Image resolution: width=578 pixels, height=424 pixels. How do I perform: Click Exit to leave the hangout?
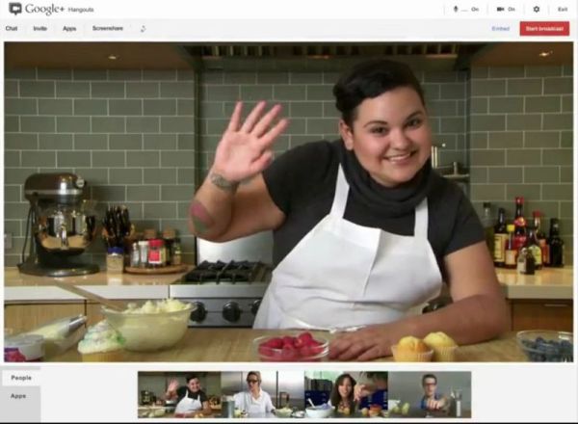tap(562, 9)
